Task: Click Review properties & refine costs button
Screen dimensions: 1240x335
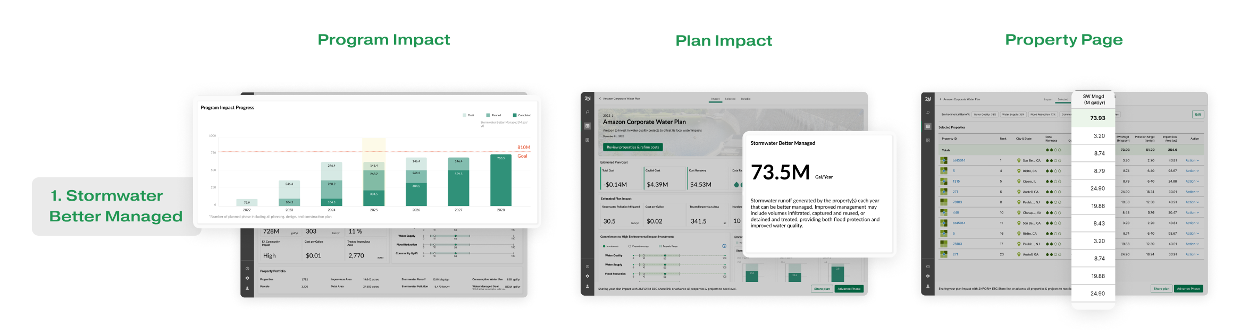Action: coord(632,147)
